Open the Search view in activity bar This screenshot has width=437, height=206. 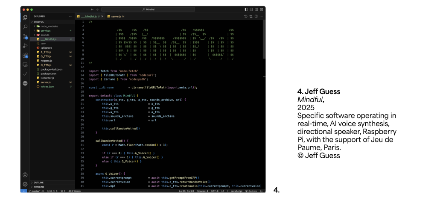[25, 26]
